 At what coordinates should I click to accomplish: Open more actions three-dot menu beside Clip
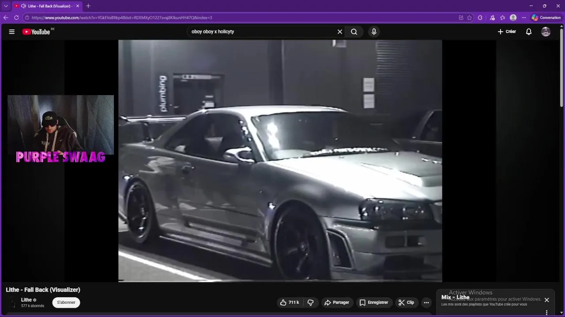tap(426, 302)
